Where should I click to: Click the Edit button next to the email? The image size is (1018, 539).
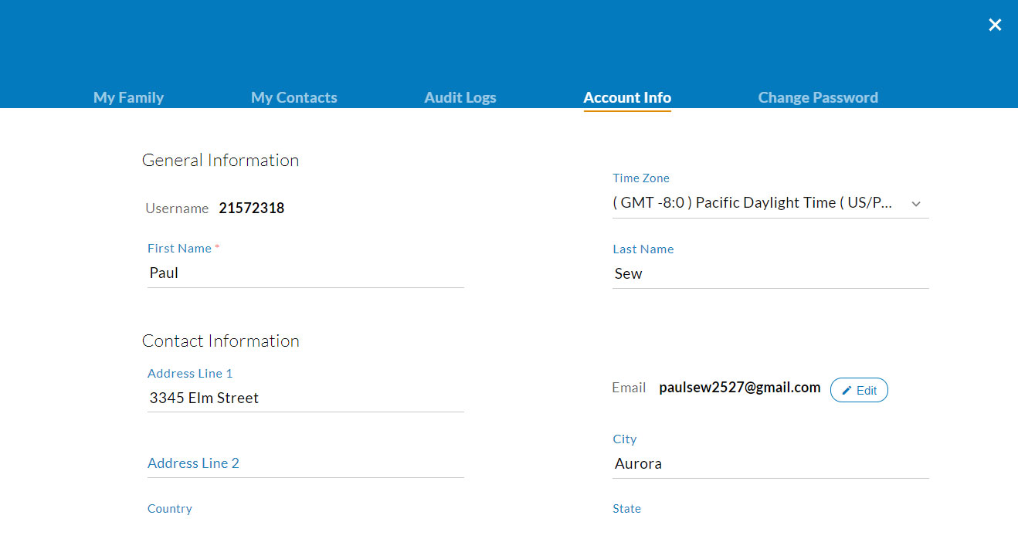pos(859,390)
